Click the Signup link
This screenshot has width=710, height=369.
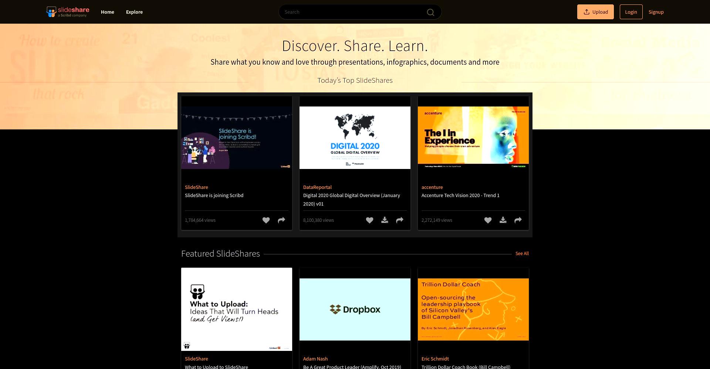click(656, 12)
